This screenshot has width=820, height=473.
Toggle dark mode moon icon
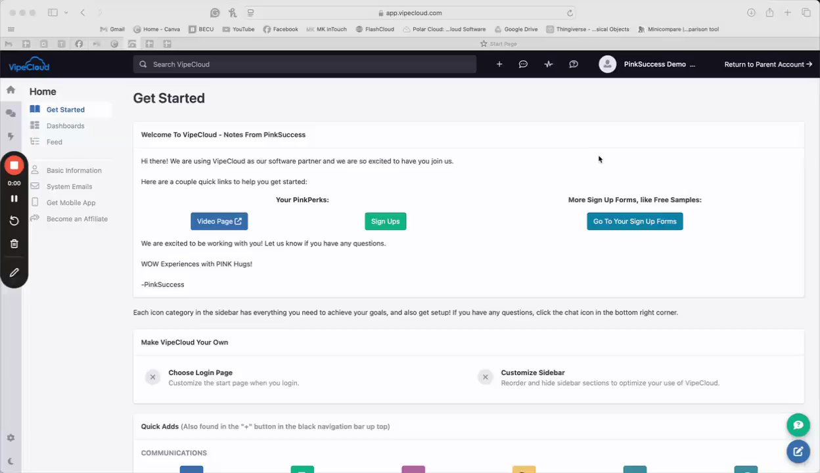(11, 461)
